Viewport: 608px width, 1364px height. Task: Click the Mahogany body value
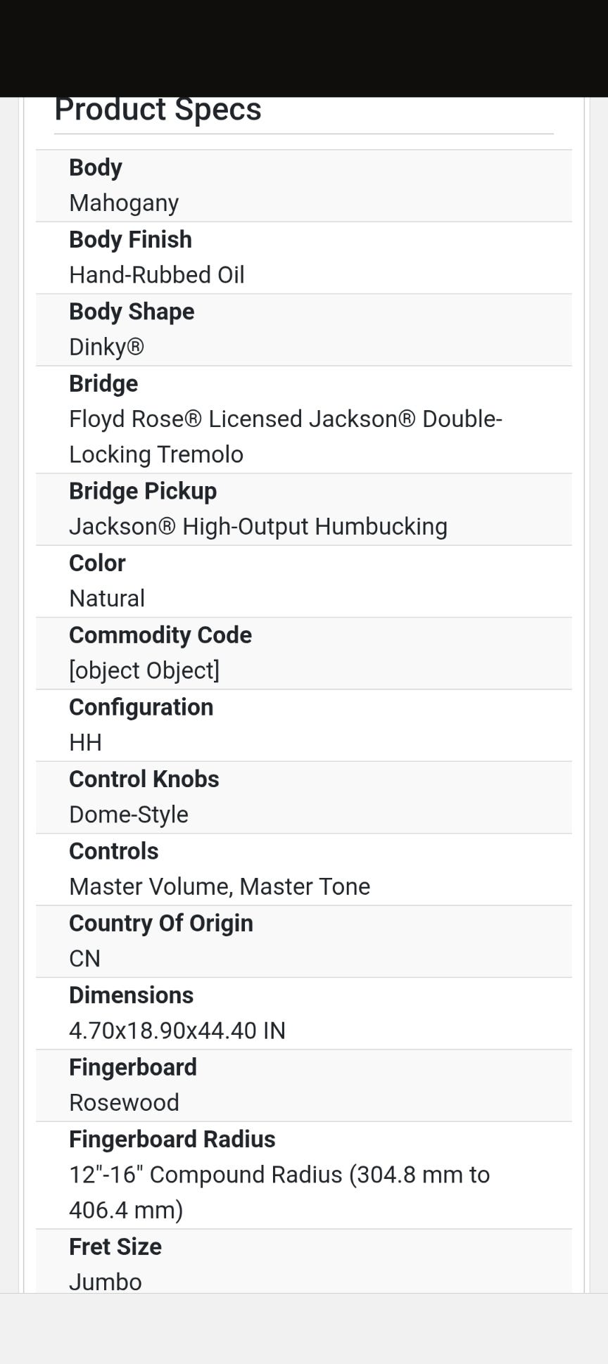(x=124, y=203)
